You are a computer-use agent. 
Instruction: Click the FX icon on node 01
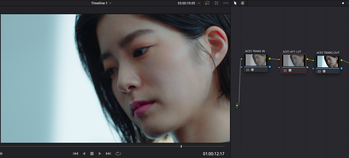[x=252, y=70]
